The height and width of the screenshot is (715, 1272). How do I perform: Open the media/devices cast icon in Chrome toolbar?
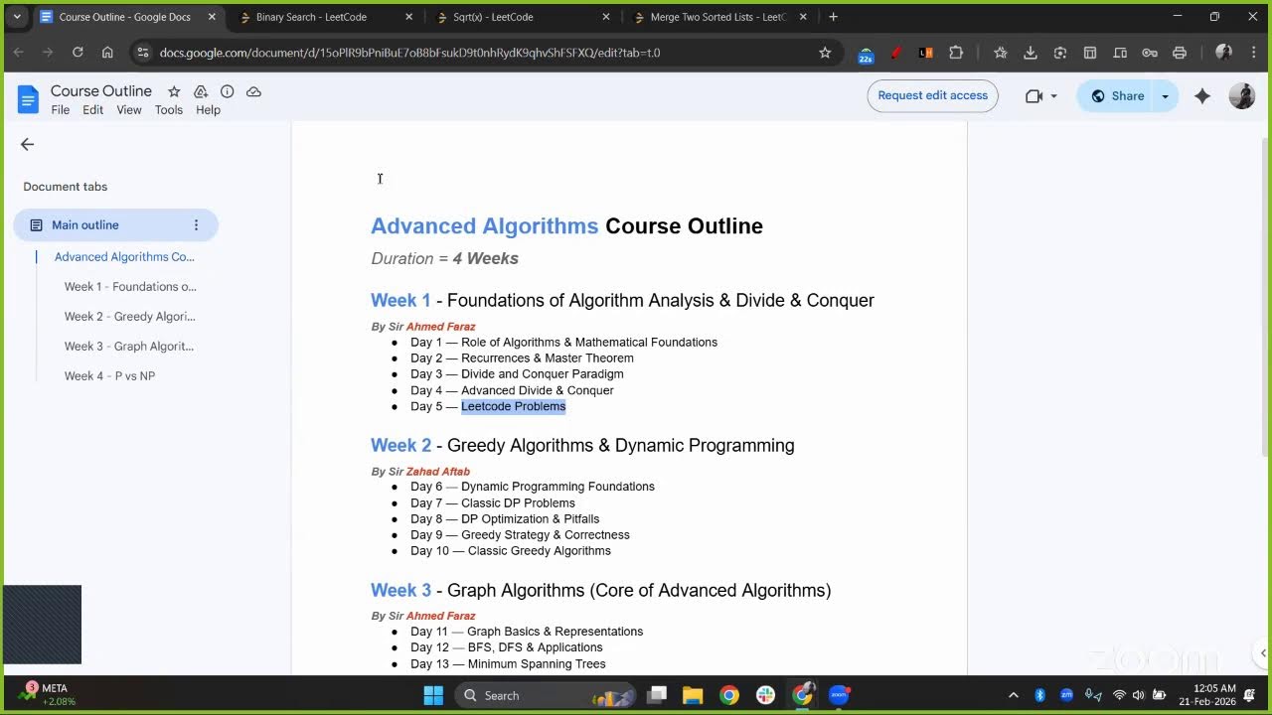(x=1120, y=53)
